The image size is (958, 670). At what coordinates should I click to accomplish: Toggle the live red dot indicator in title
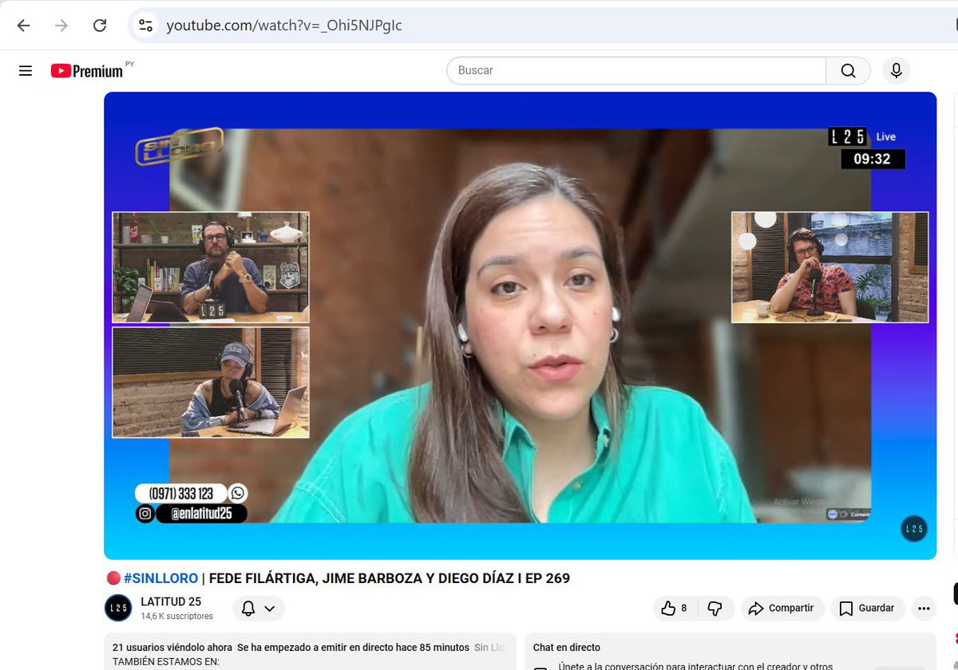click(113, 577)
